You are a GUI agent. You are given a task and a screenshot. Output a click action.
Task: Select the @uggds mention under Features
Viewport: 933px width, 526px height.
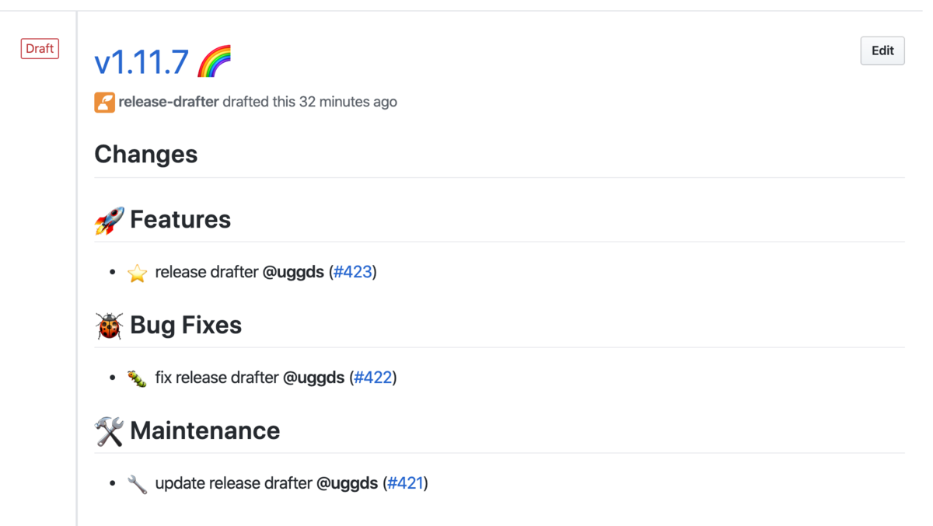(297, 272)
